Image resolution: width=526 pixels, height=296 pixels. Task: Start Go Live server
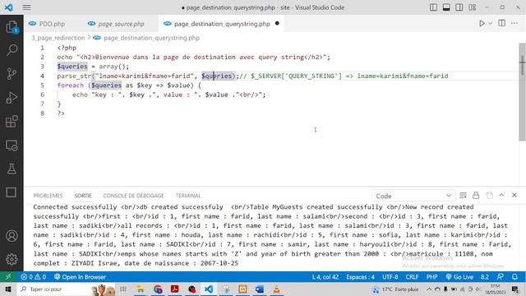[x=459, y=277]
